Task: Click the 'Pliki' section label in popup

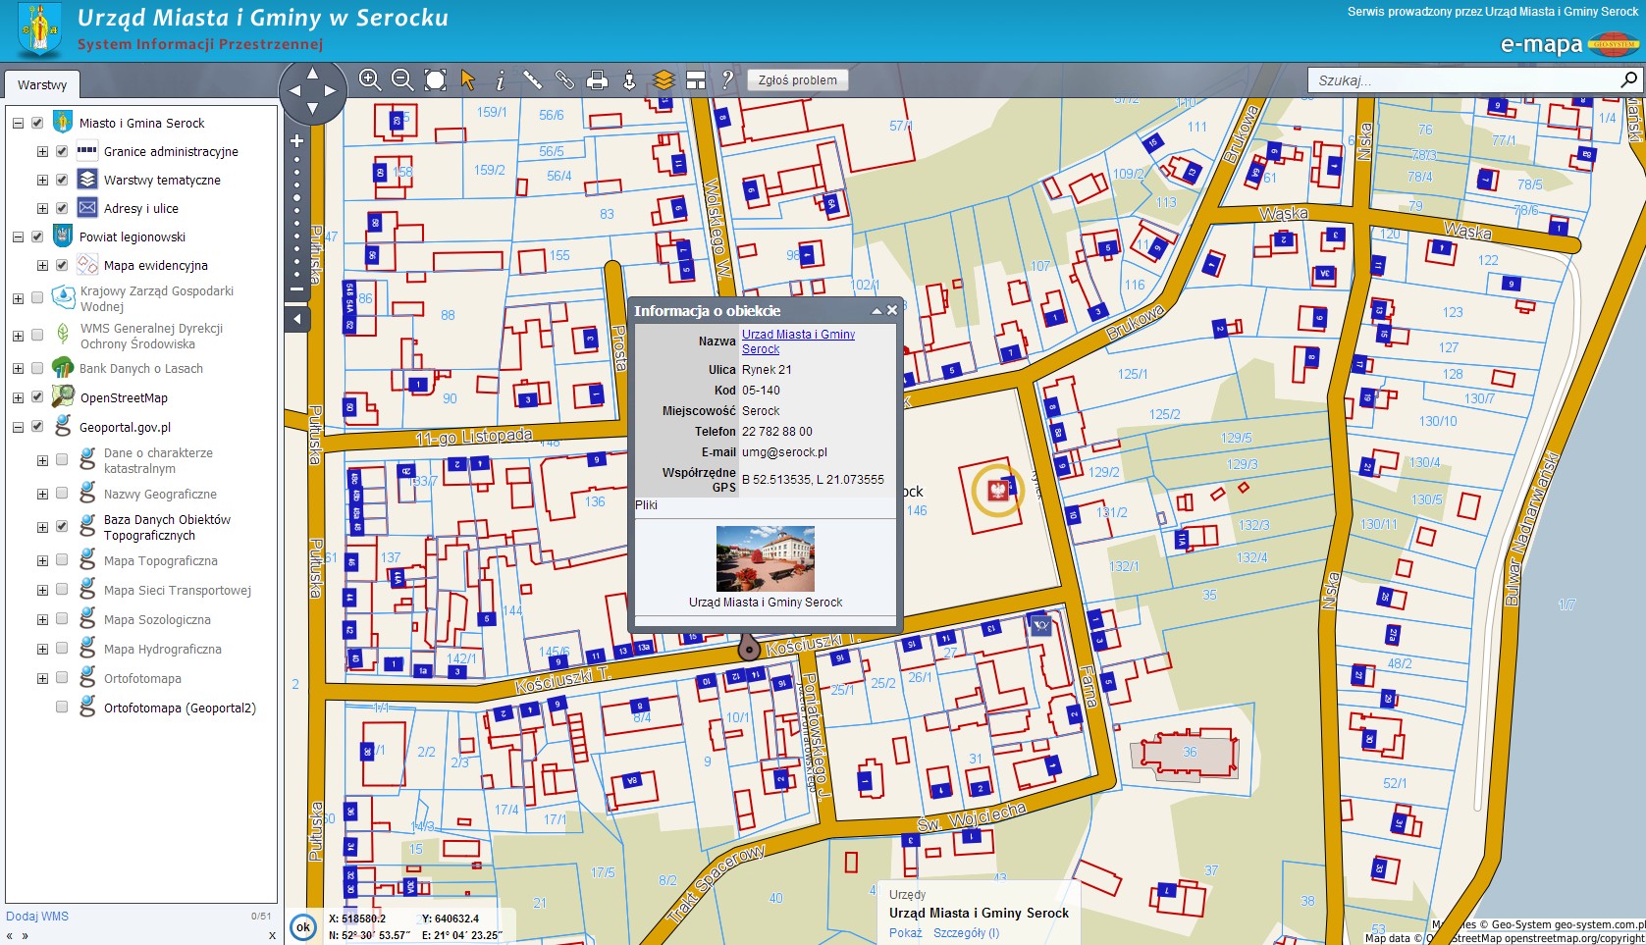Action: (x=646, y=505)
